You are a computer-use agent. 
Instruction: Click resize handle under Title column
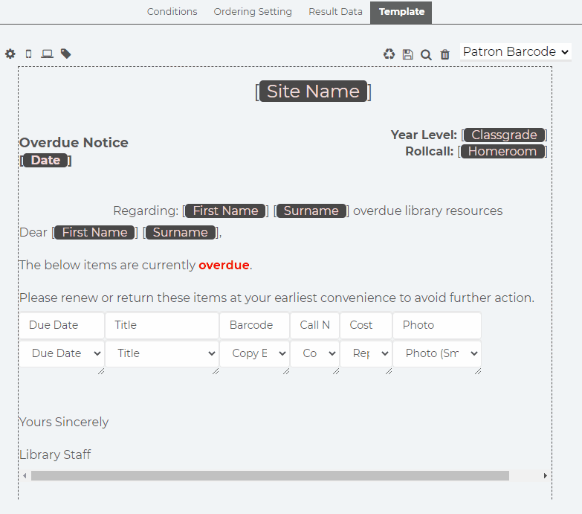click(x=216, y=371)
